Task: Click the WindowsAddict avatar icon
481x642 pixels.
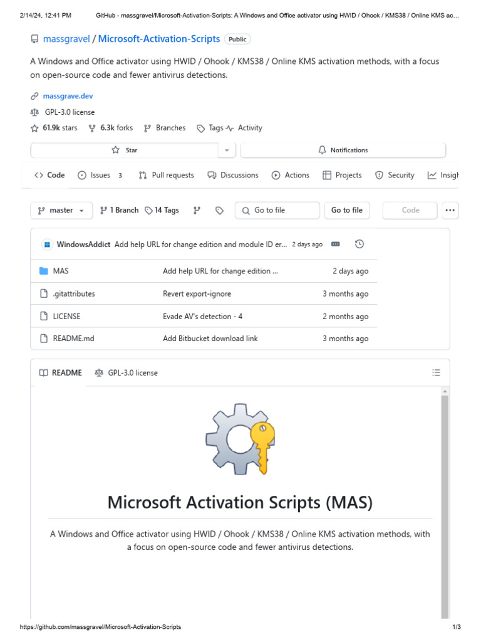Action: pos(47,245)
